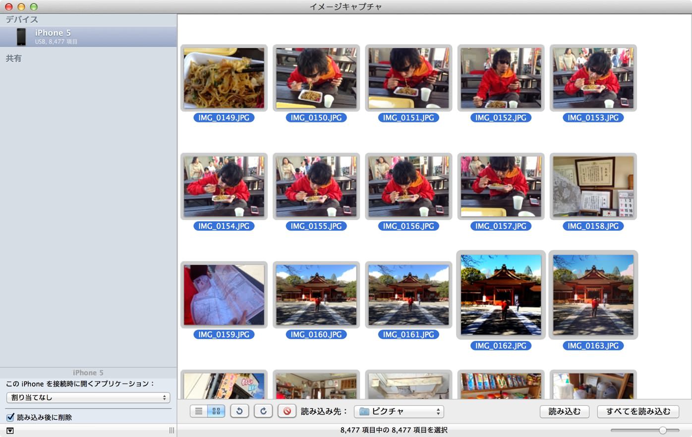Image resolution: width=692 pixels, height=437 pixels.
Task: Click the red delete icon
Action: (287, 411)
